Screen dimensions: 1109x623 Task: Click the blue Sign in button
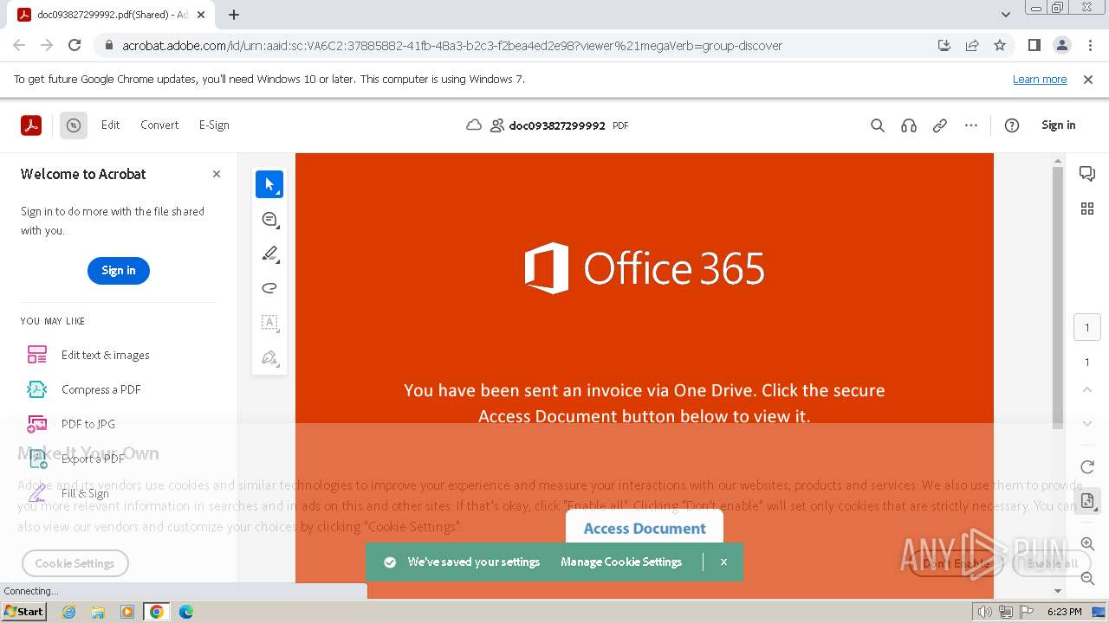coord(119,270)
